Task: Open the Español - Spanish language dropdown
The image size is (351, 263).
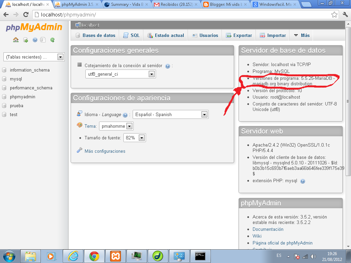Action: tap(171, 114)
